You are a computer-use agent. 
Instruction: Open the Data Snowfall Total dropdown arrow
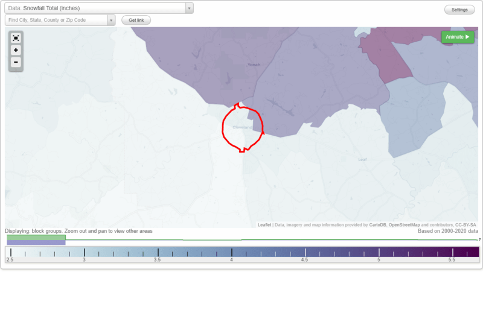pyautogui.click(x=189, y=8)
